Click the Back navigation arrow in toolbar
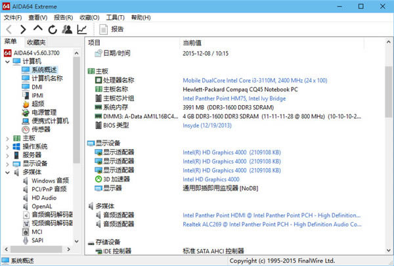The image size is (394, 266). [x=9, y=30]
